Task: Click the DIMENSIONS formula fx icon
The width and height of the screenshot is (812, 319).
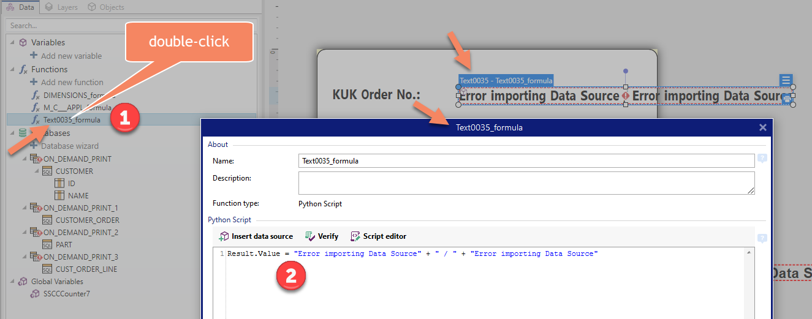Action: (36, 95)
